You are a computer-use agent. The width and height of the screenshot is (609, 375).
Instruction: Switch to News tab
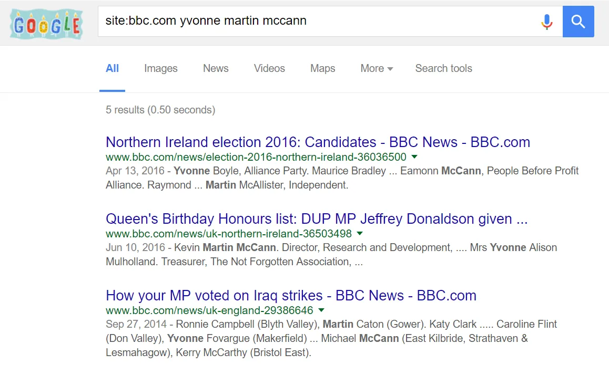(x=216, y=68)
